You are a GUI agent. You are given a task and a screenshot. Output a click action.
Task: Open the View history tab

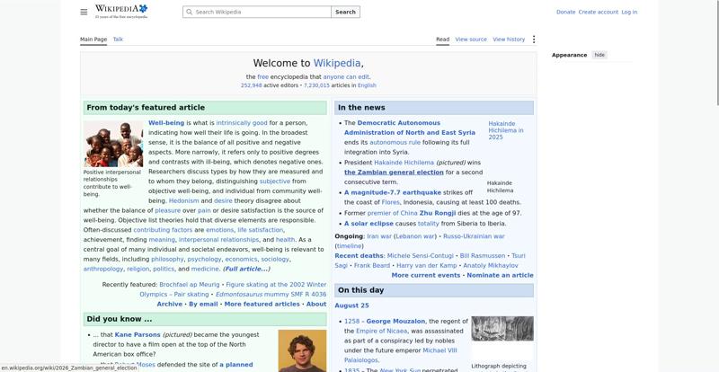509,40
